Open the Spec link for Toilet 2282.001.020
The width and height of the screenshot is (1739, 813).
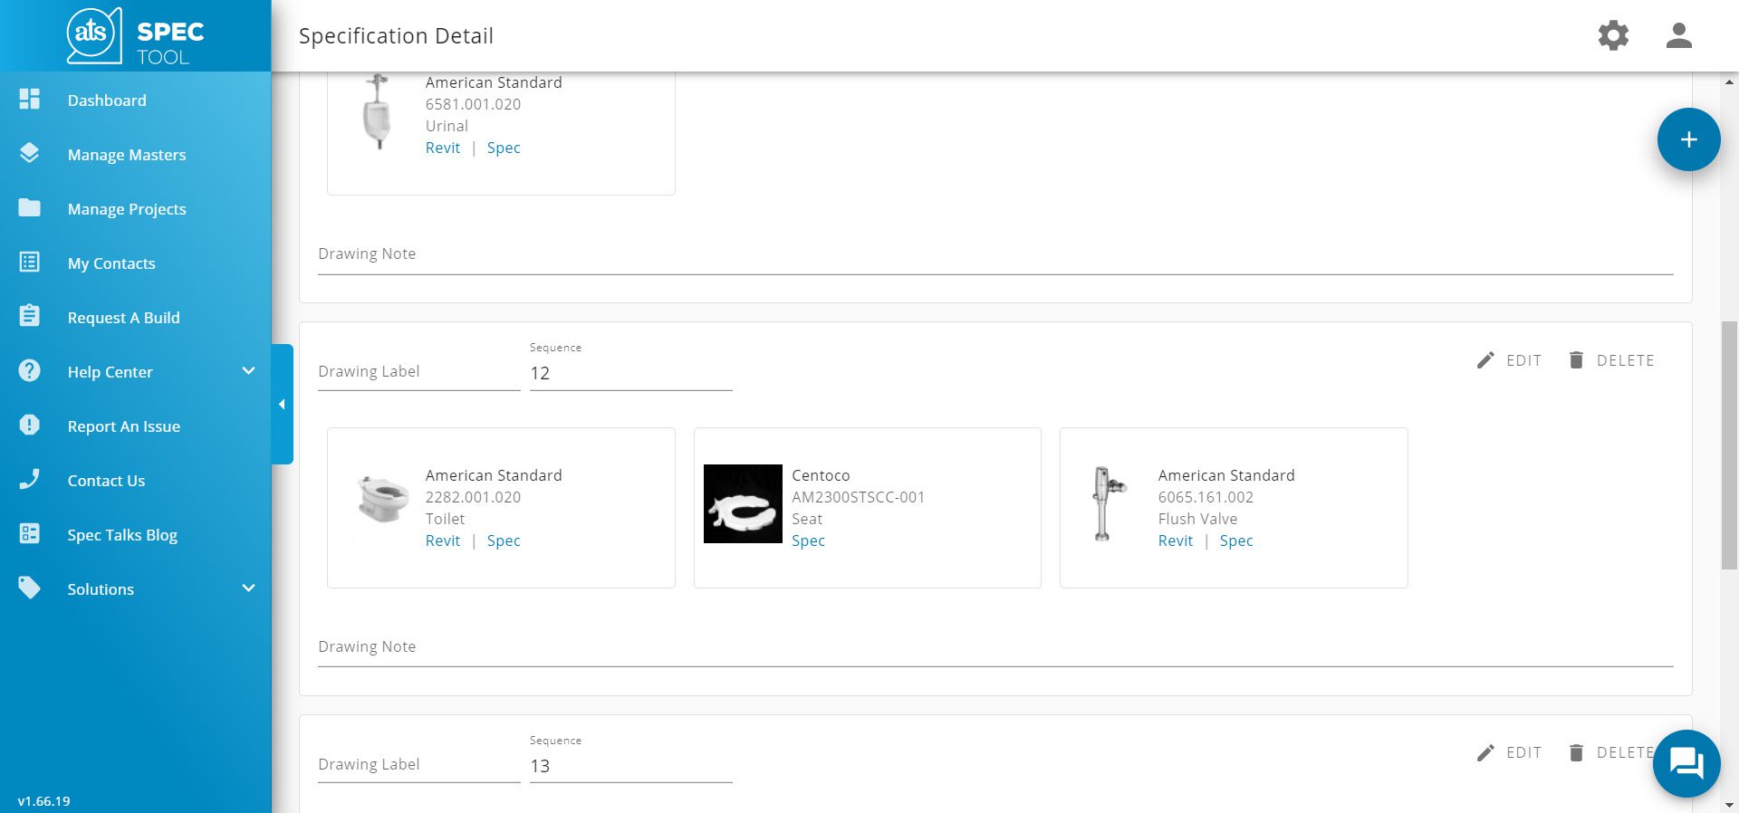[x=504, y=540]
